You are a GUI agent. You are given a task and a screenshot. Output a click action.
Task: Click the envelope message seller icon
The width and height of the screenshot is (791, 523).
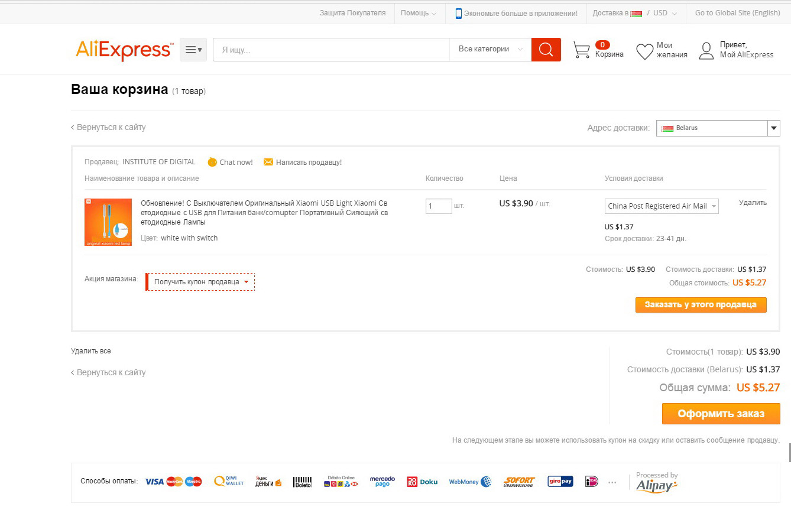tap(268, 162)
